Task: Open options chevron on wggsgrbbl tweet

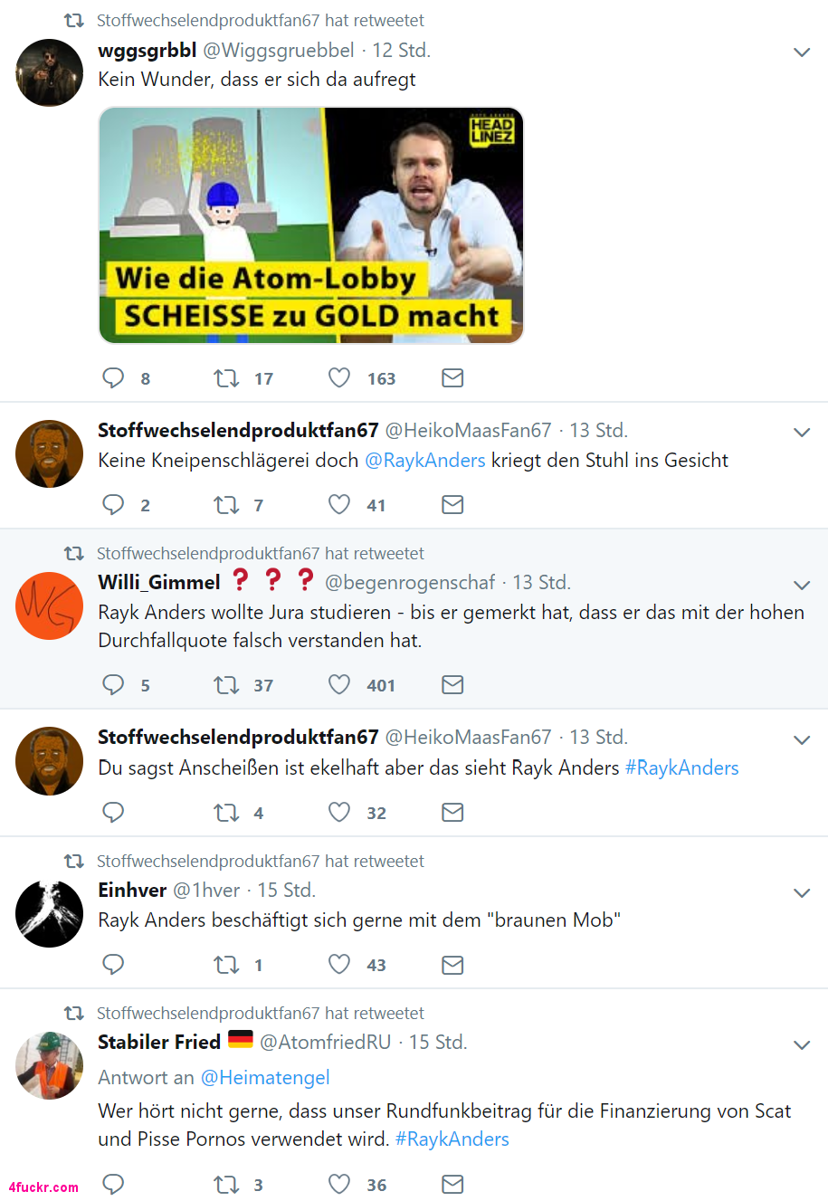Action: [x=802, y=52]
